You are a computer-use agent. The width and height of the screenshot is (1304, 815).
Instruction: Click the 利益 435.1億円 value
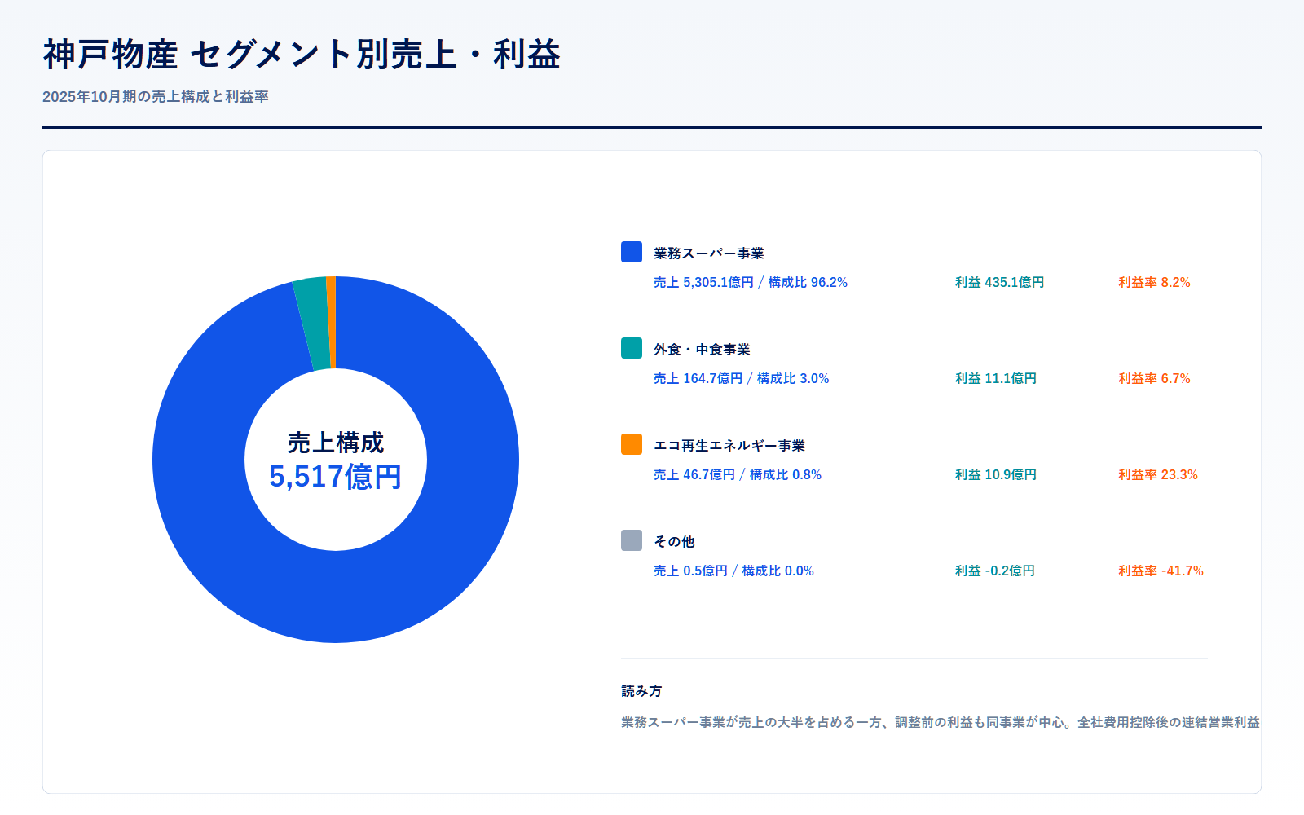pyautogui.click(x=999, y=282)
